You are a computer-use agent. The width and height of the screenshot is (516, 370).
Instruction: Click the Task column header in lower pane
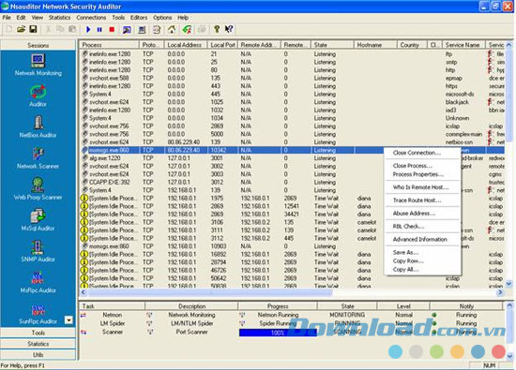click(x=112, y=306)
